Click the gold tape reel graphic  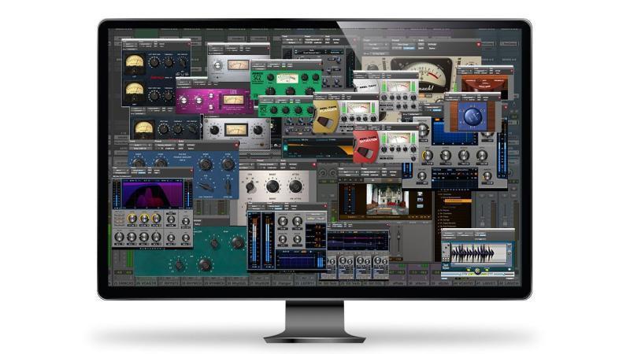[327, 116]
